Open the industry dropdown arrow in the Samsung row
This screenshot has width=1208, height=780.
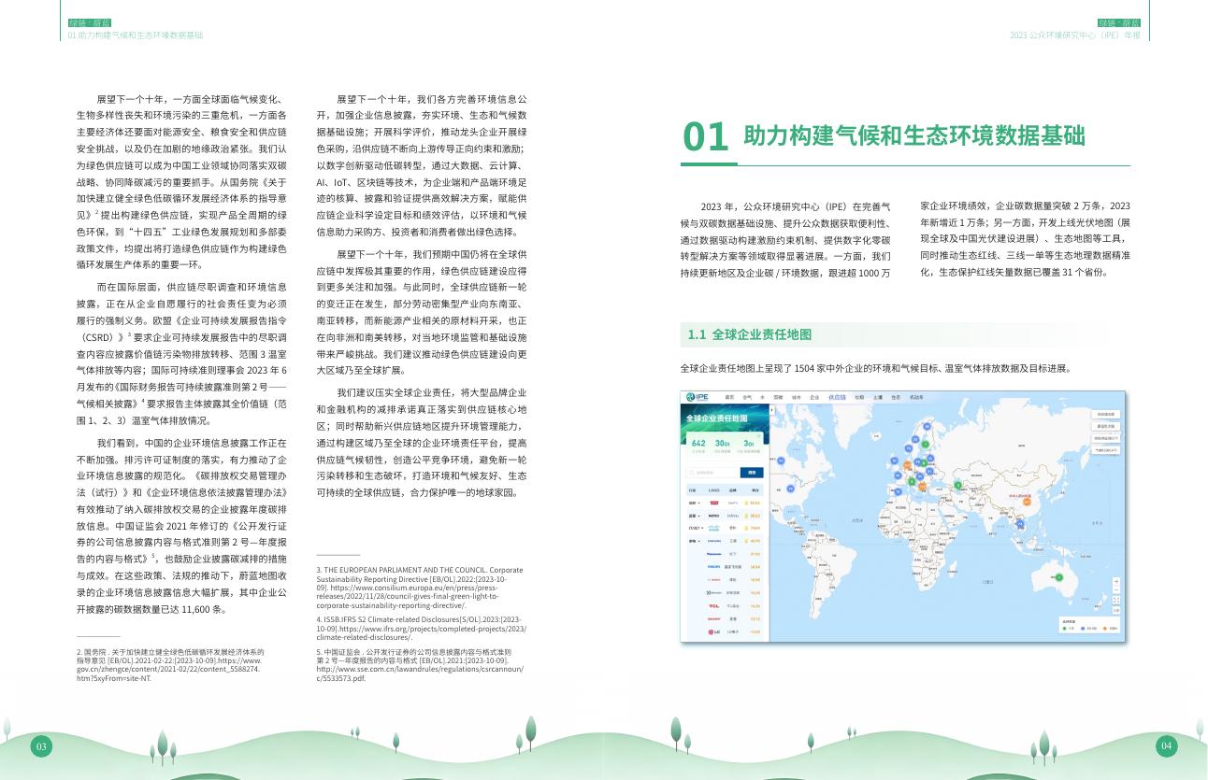pos(699,541)
